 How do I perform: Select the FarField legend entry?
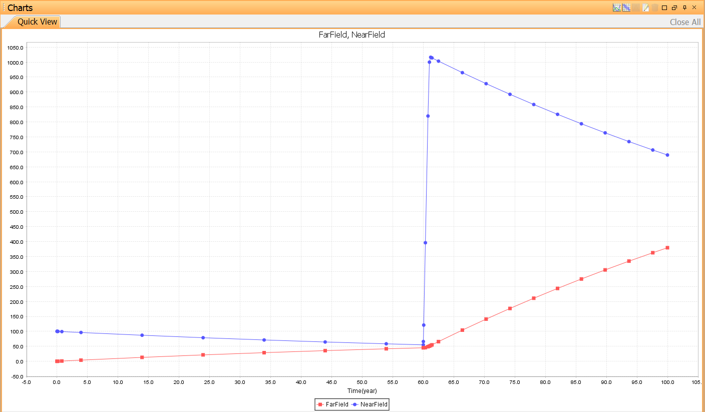click(x=333, y=404)
